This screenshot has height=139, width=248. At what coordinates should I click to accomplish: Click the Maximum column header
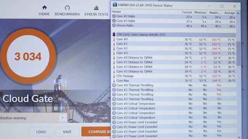click(215, 13)
